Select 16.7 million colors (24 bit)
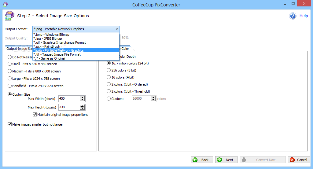The image size is (313, 169). click(x=109, y=63)
